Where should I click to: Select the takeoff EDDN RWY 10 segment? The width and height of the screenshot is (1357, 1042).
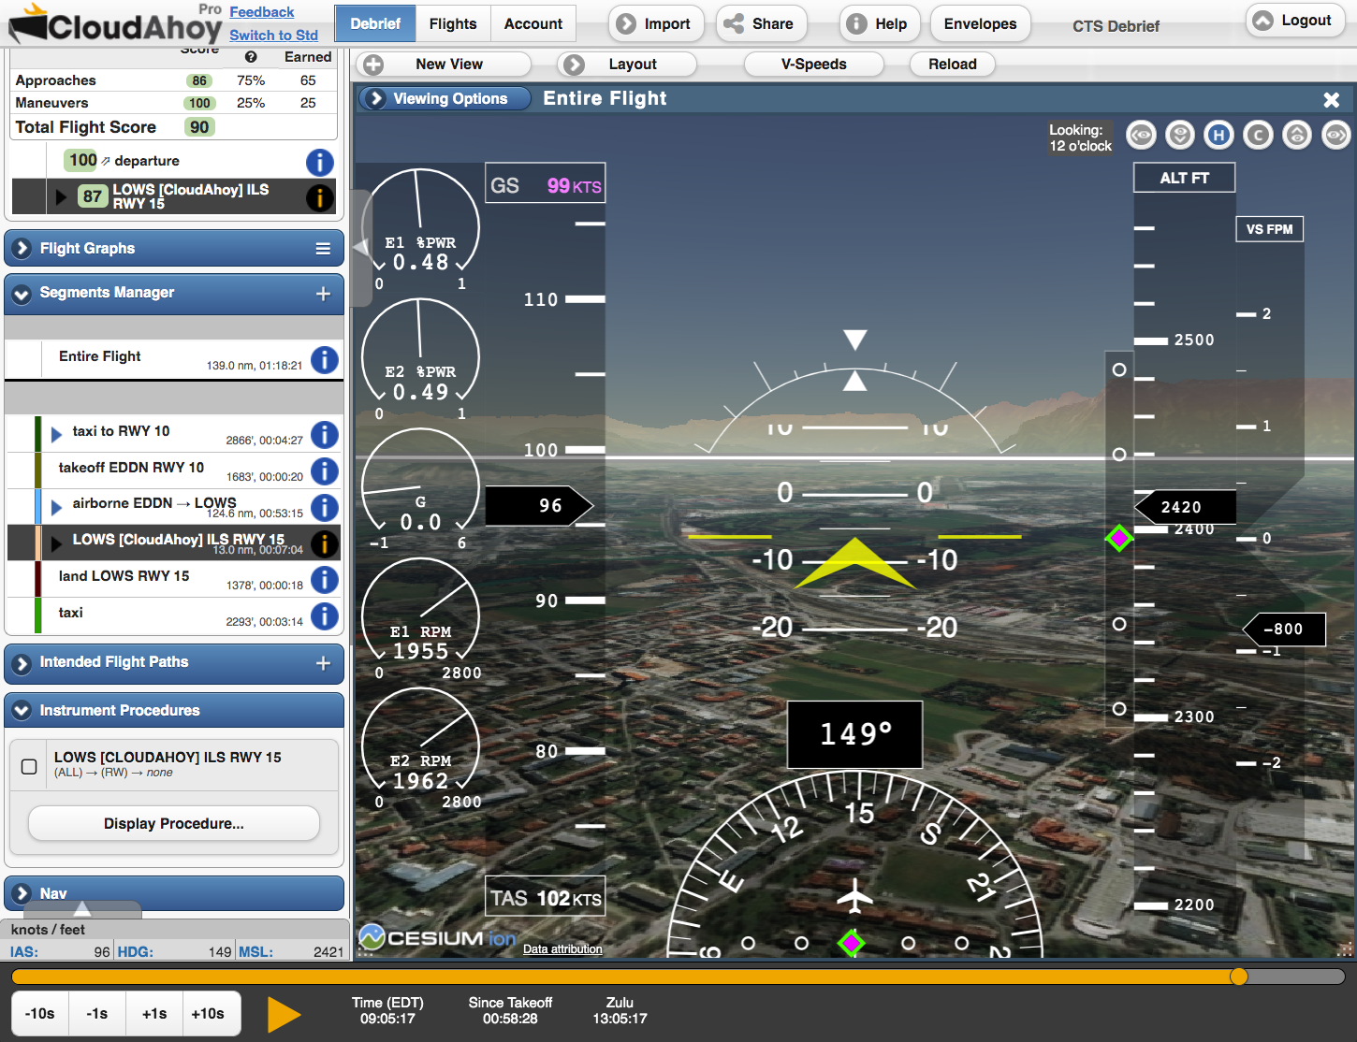(174, 471)
